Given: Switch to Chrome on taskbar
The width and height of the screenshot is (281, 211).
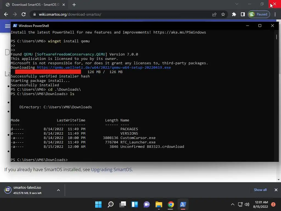Looking at the screenshot, I should (x=171, y=204).
